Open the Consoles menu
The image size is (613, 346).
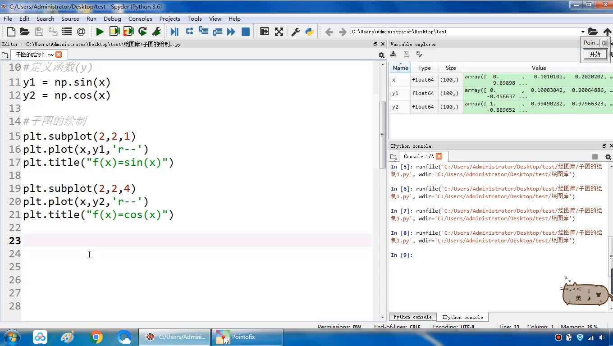(x=140, y=18)
